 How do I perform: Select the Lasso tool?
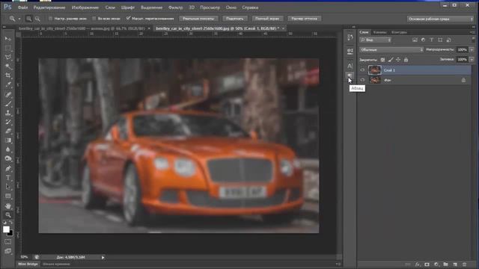tap(8, 57)
